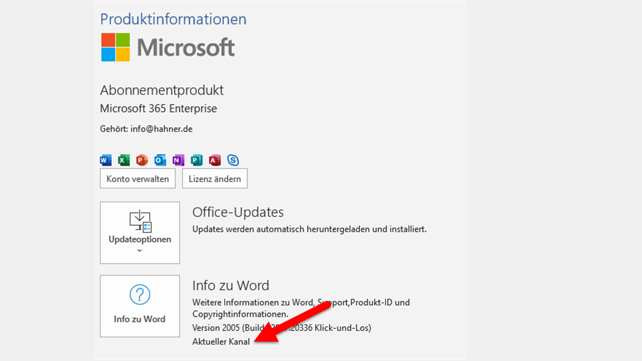Screen dimensions: 642x361
Task: Click the OneNote app icon
Action: (x=178, y=160)
